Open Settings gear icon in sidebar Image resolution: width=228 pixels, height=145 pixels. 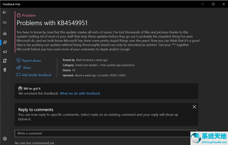5,139
